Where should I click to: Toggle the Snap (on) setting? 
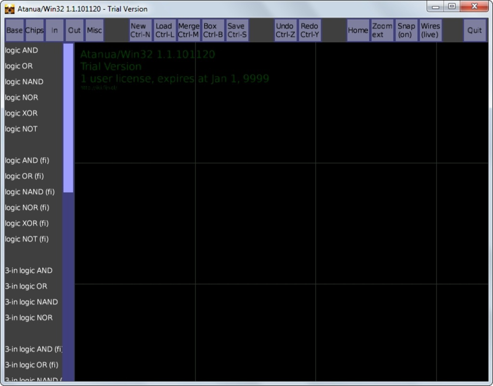[406, 30]
